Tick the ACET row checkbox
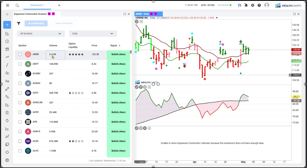Viewport: 307px width, 168px height. pyautogui.click(x=20, y=93)
